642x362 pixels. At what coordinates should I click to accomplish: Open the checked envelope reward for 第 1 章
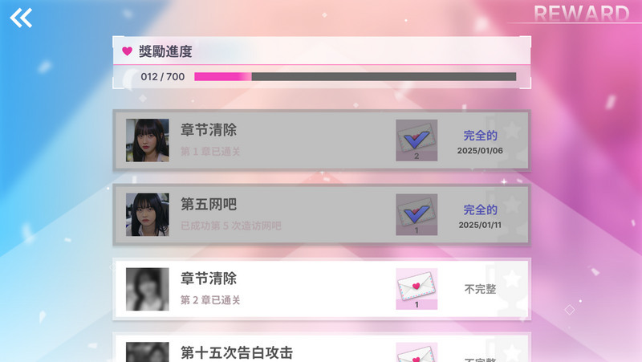tap(416, 140)
